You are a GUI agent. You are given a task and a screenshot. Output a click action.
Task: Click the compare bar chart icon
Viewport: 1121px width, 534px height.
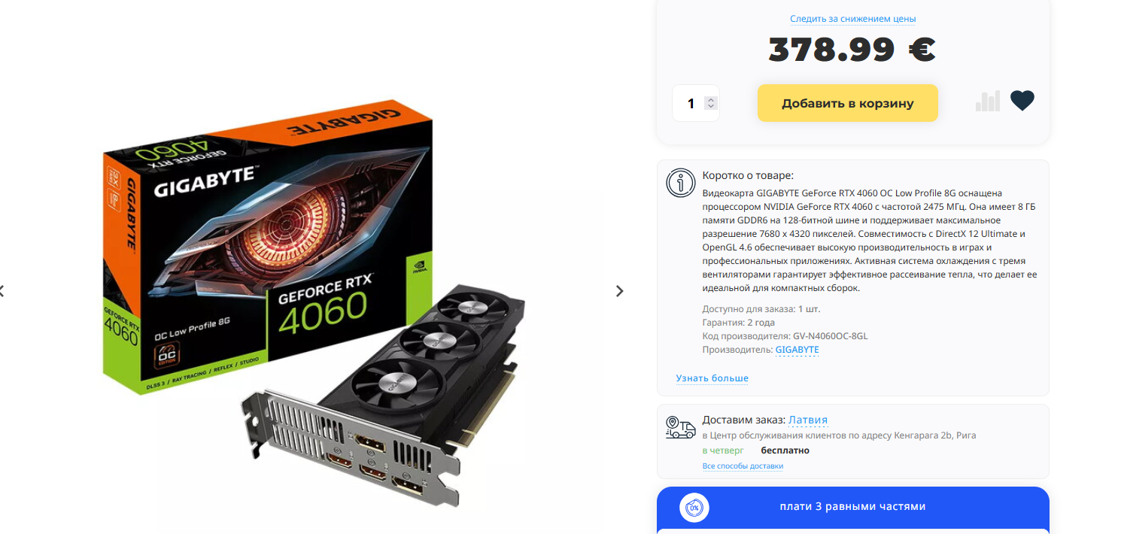(988, 101)
